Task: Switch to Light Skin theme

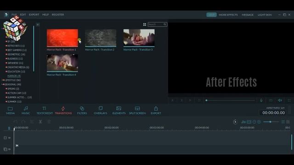Action: 265,15
